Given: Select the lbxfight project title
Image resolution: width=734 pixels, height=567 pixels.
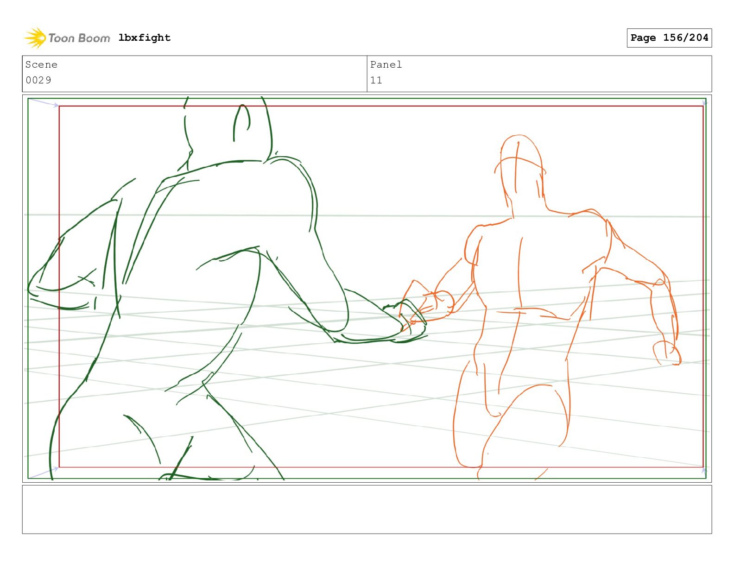Looking at the screenshot, I should click(145, 38).
